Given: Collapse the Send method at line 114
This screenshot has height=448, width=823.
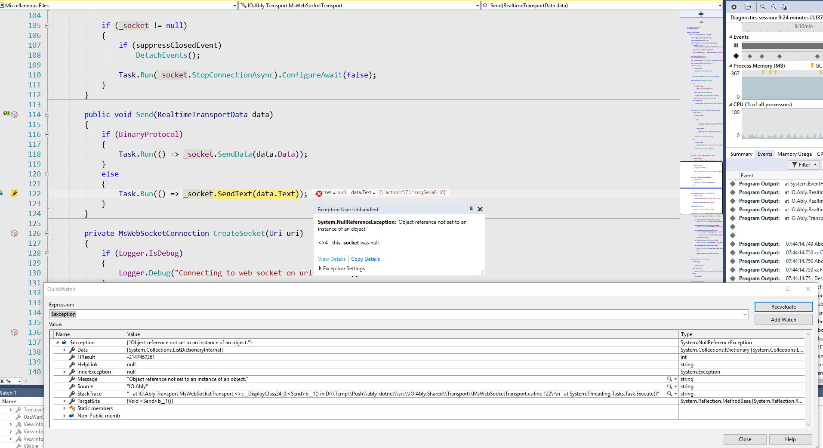Looking at the screenshot, I should point(47,114).
